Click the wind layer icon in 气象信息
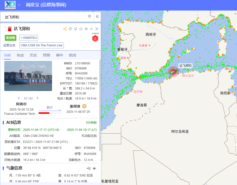This screenshot has width=237, height=185. pos(88,168)
